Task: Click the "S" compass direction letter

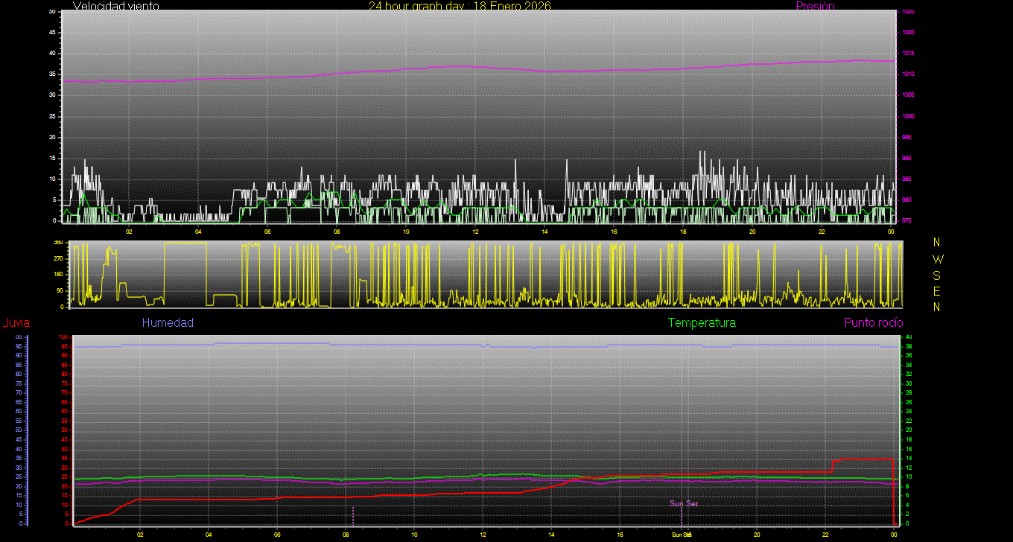Action: pos(937,275)
